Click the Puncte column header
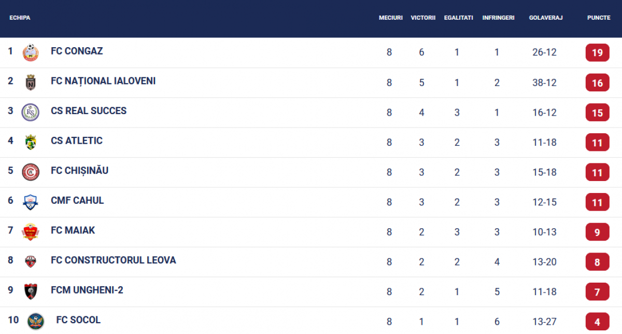622x334 pixels. [599, 18]
